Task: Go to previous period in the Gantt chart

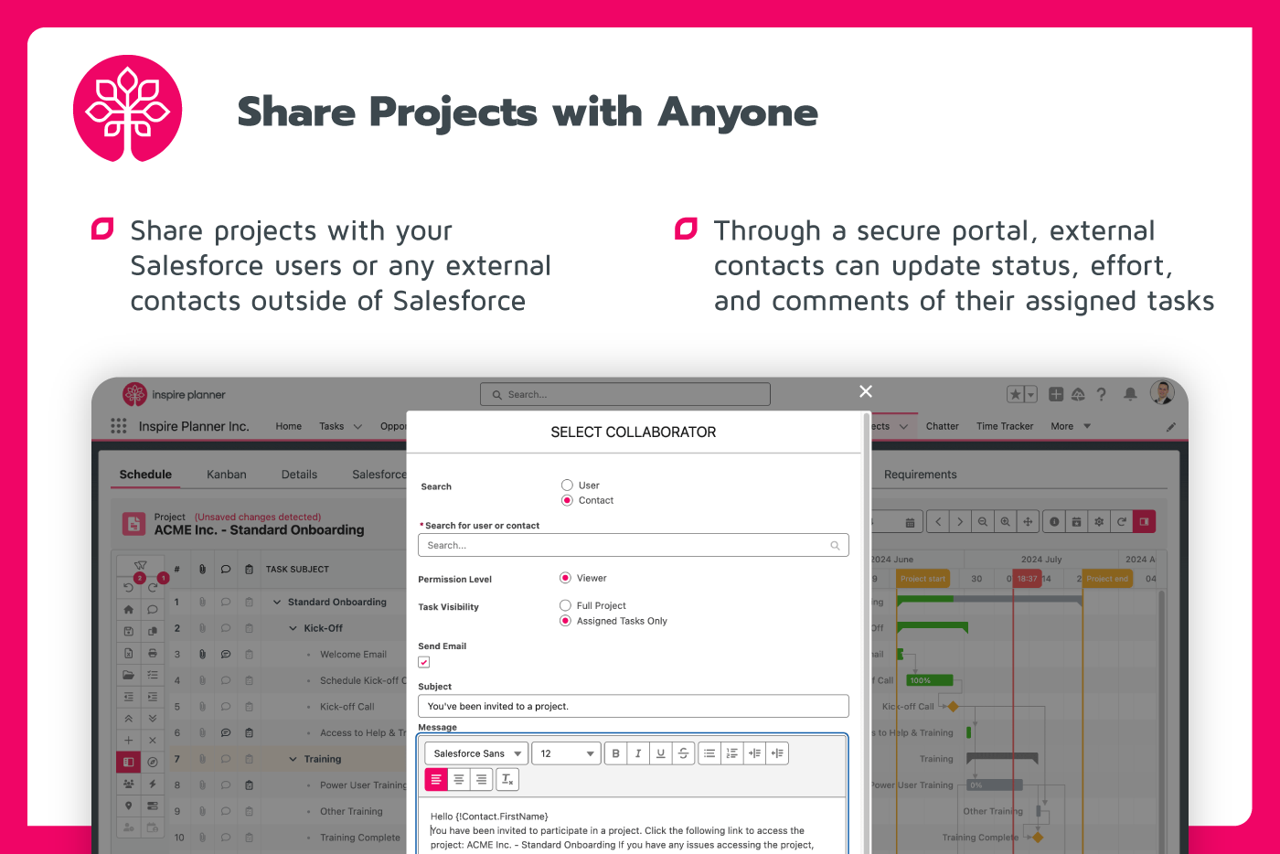Action: (938, 521)
